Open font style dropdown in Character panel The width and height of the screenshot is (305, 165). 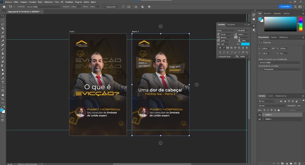coord(243,31)
